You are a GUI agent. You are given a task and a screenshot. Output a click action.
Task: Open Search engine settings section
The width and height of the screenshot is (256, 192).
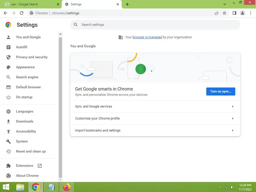[x=27, y=77]
